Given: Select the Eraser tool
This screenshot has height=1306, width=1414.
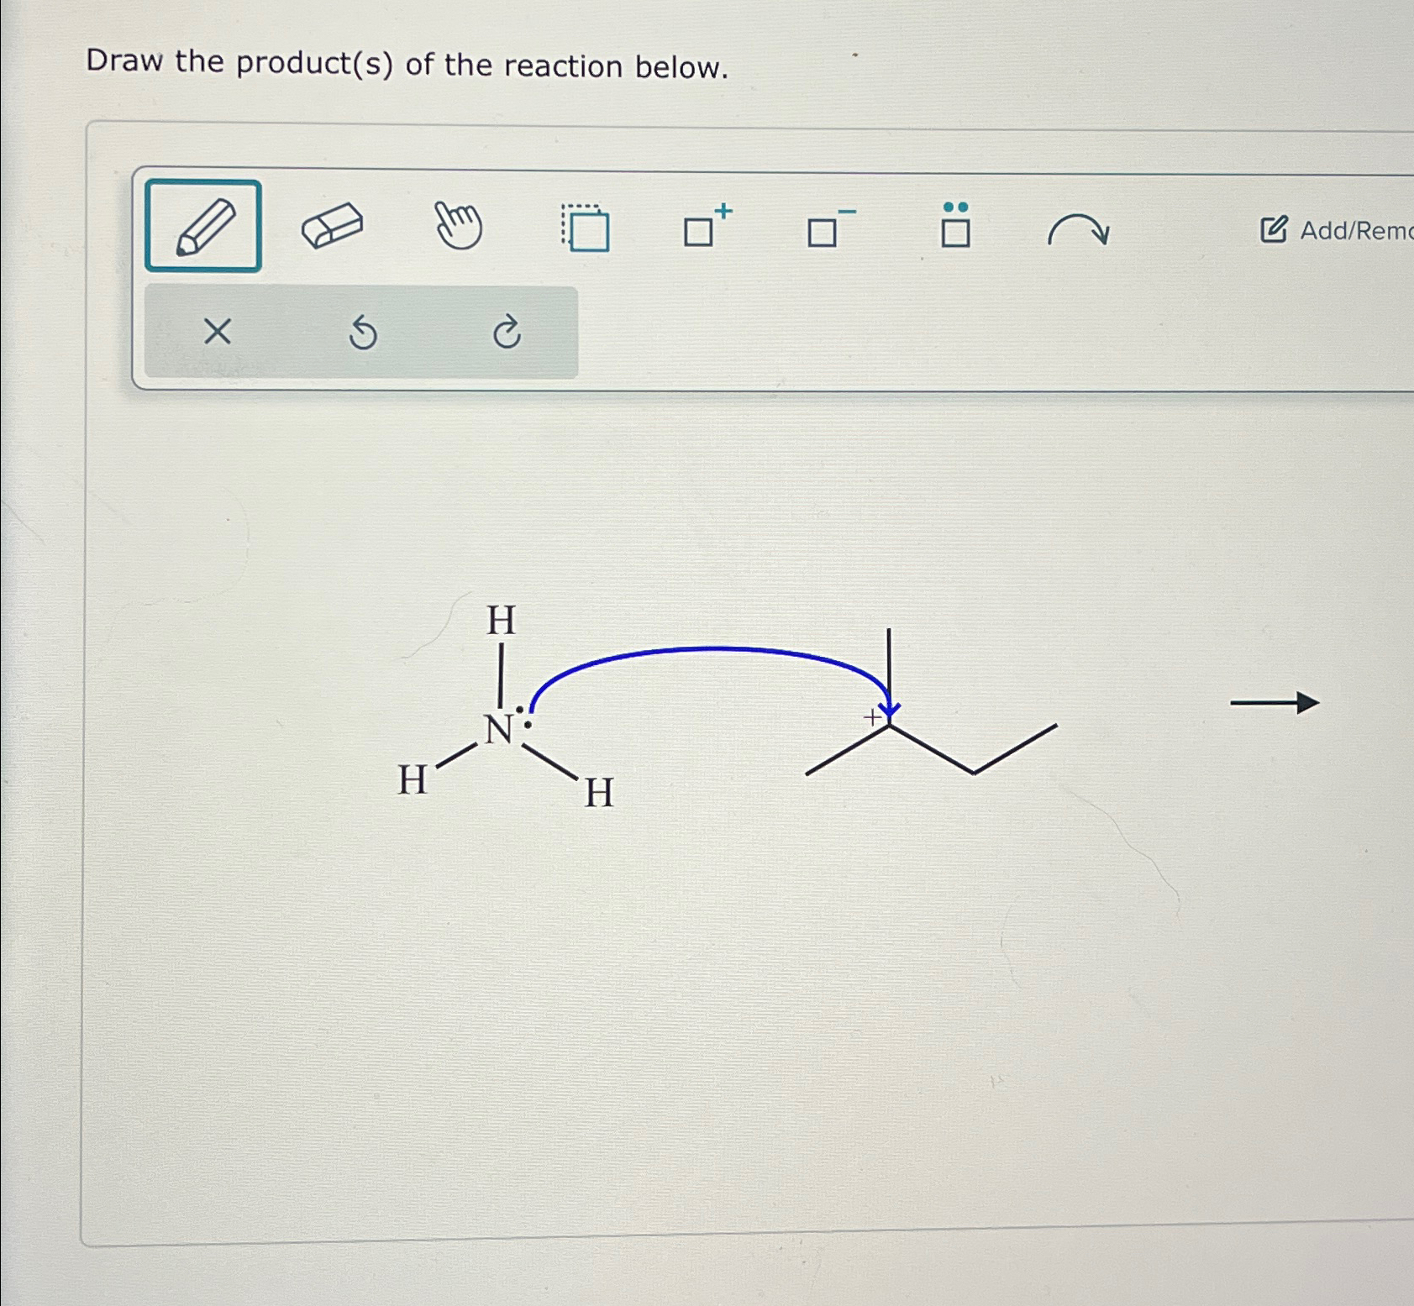Looking at the screenshot, I should [330, 223].
